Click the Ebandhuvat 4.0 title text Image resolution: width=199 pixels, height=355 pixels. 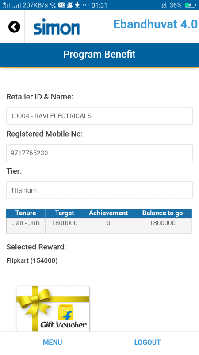156,24
